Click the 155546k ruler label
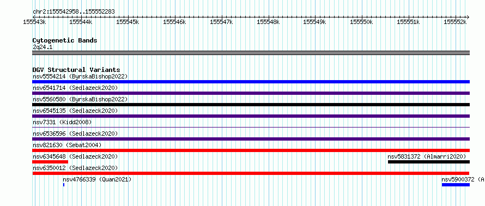This screenshot has width=485, height=206. [174, 22]
